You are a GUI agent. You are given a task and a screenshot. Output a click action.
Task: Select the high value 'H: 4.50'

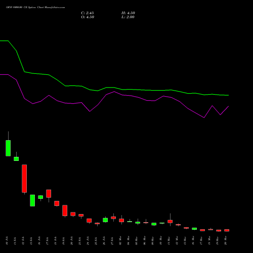[x=128, y=13]
